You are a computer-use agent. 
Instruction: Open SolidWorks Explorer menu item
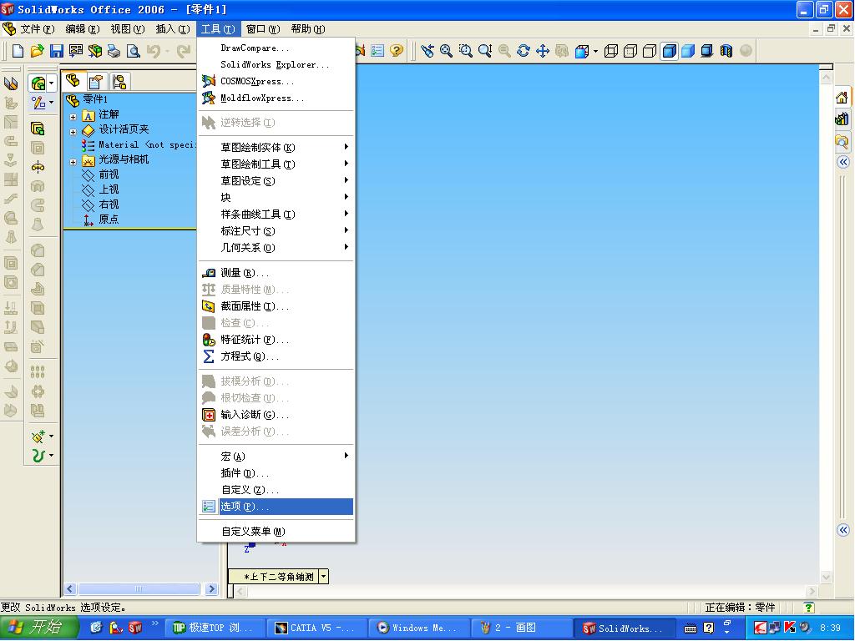276,64
